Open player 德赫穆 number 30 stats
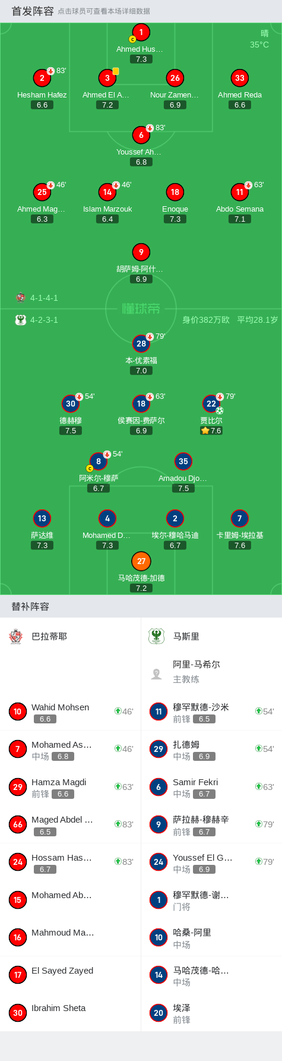 71,404
